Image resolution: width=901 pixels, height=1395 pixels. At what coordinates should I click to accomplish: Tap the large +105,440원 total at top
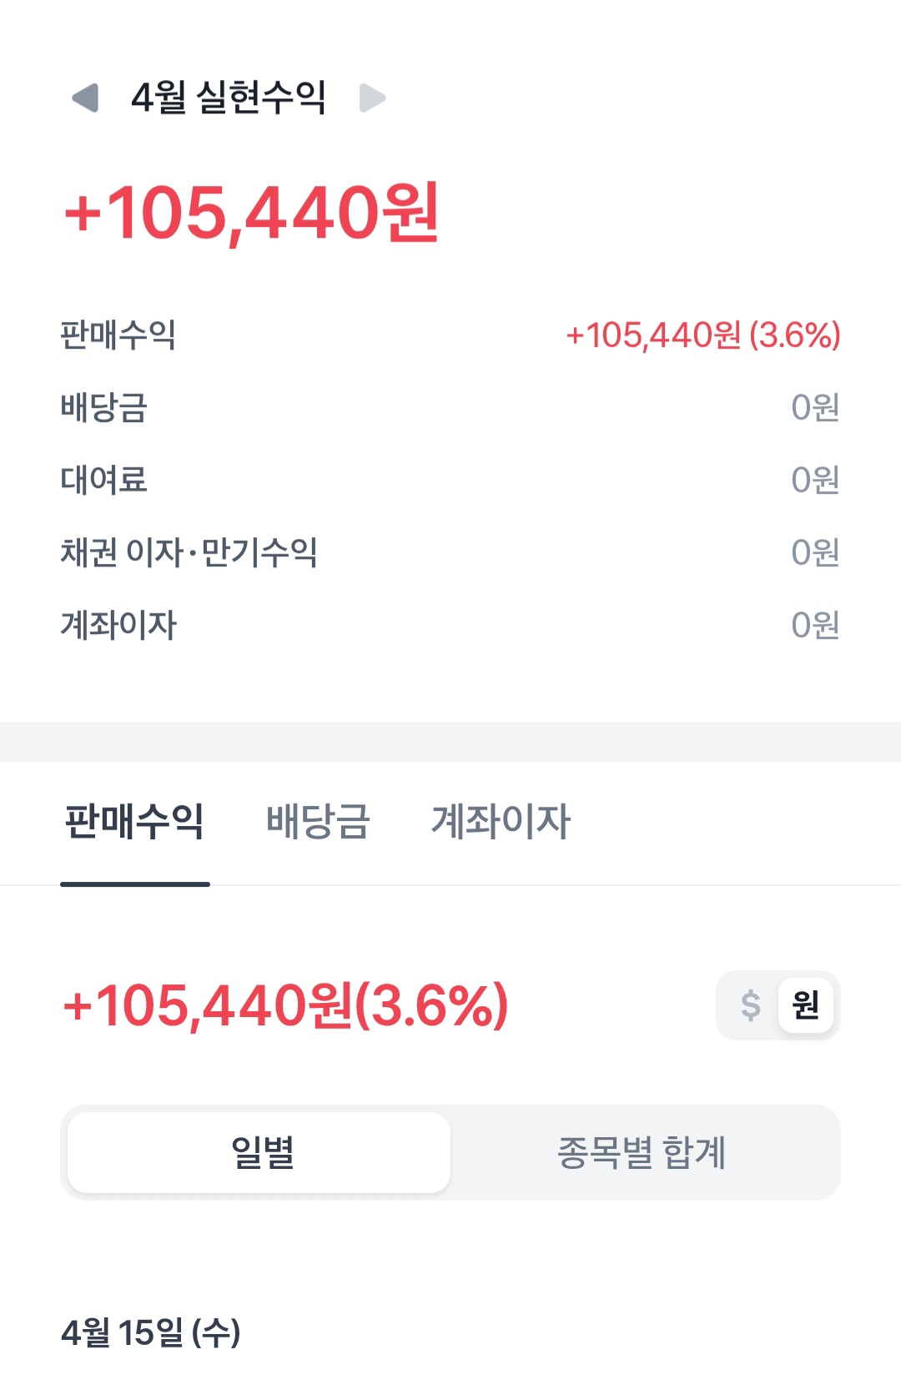point(251,214)
